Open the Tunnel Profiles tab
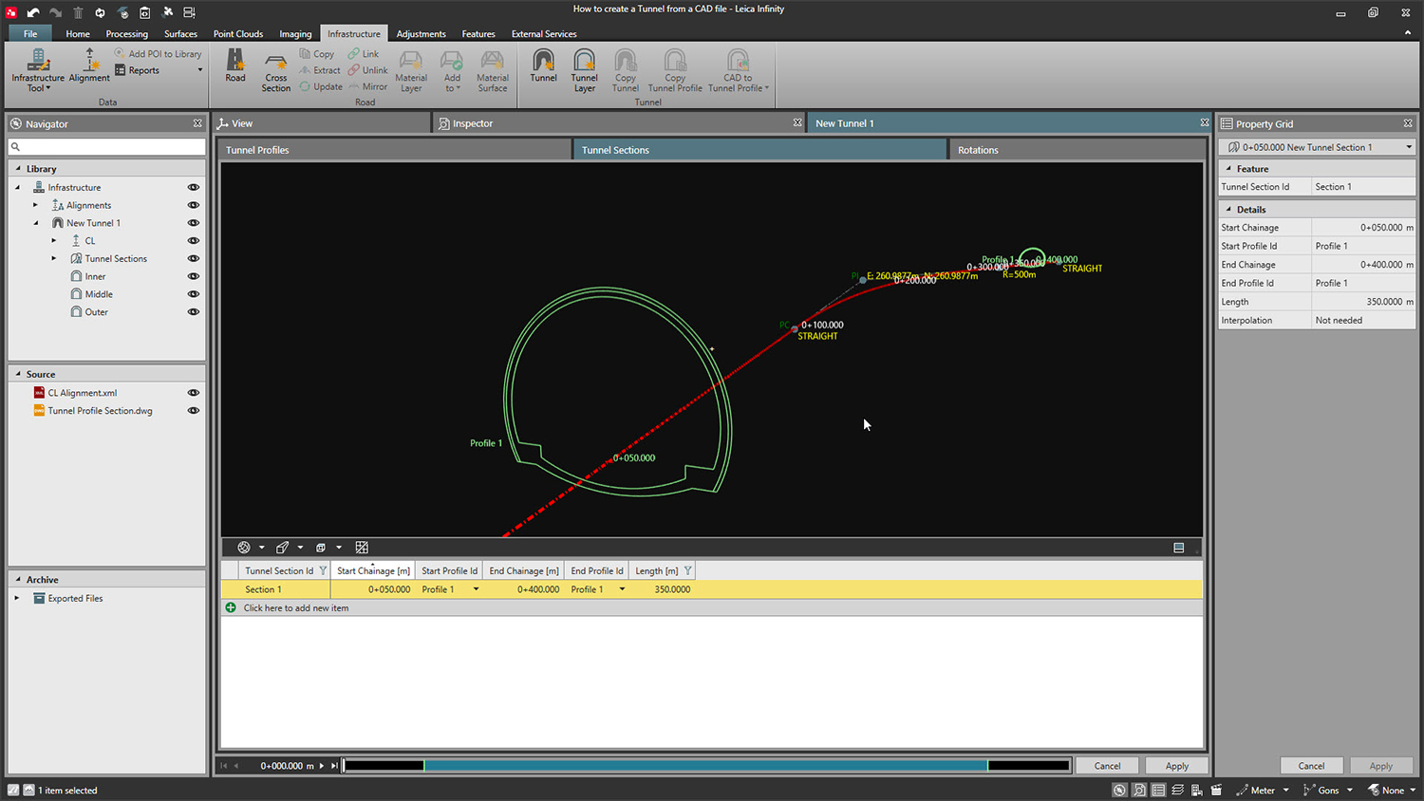 (257, 150)
